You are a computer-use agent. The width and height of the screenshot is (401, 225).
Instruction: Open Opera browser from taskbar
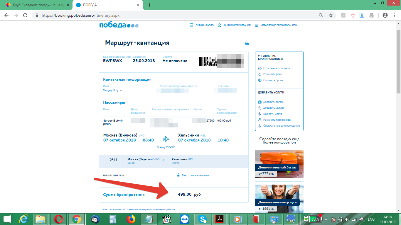coord(59,219)
